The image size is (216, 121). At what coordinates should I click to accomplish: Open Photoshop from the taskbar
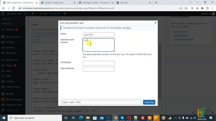tap(109, 118)
